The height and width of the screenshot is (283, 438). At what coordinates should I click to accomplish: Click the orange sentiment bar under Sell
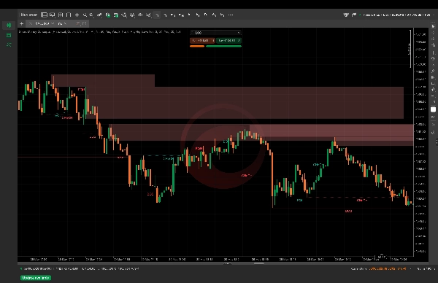click(x=197, y=46)
